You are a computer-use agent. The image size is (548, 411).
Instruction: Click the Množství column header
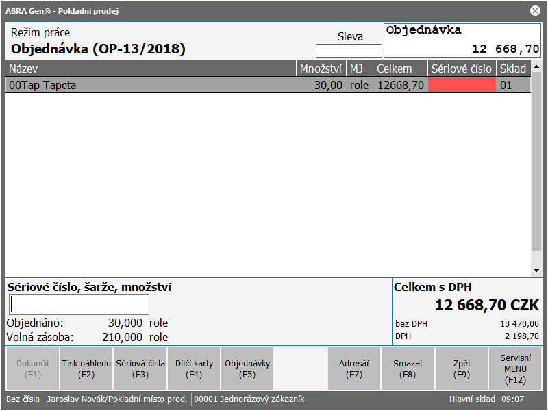point(321,68)
